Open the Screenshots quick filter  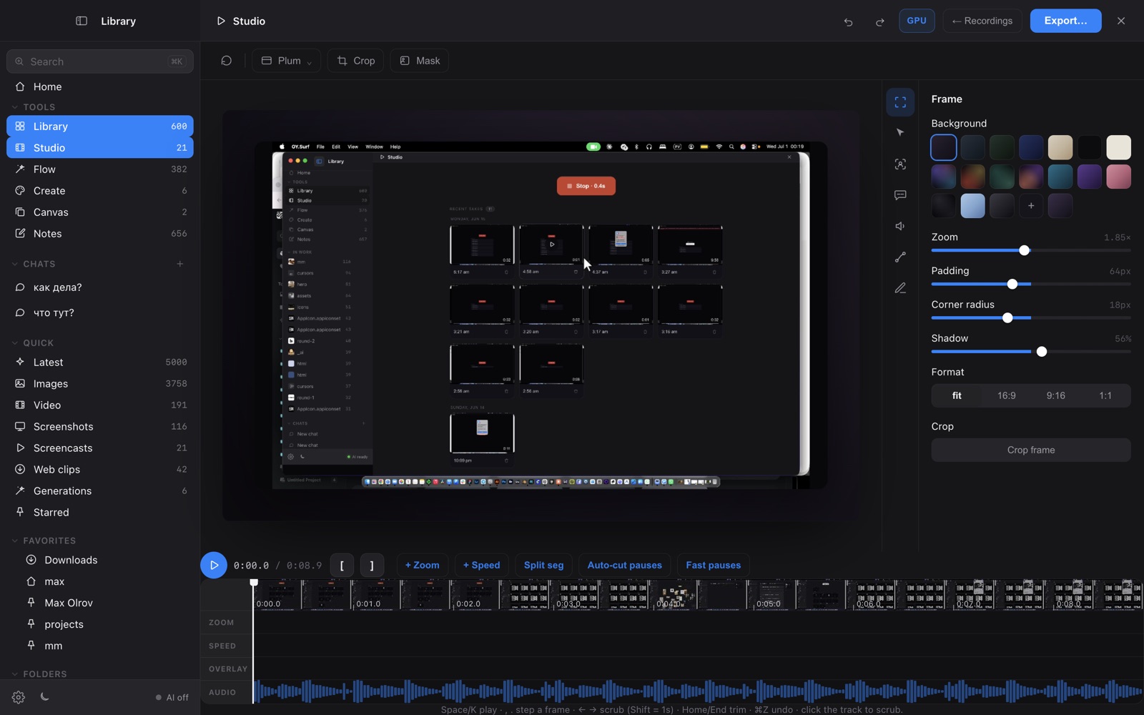click(100, 427)
